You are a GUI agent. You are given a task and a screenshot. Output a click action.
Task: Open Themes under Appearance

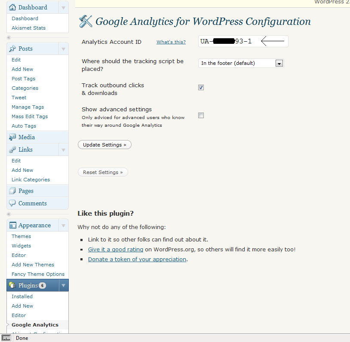(21, 236)
